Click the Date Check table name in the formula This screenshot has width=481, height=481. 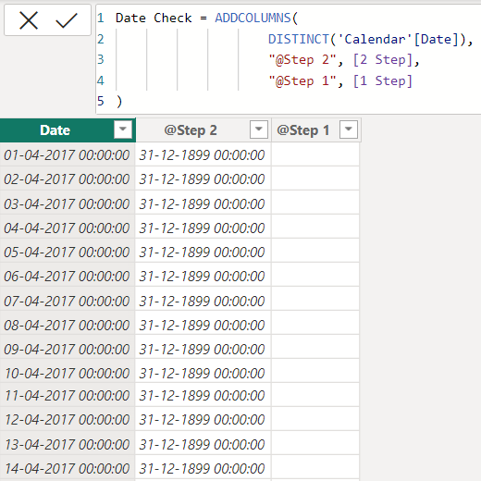[x=154, y=18]
